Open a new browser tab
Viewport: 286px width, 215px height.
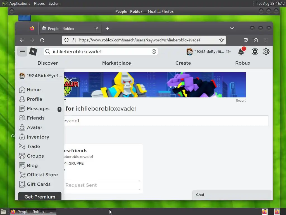108,29
